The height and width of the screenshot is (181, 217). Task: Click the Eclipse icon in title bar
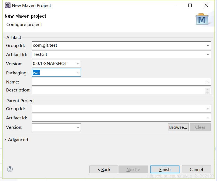pyautogui.click(x=8, y=5)
